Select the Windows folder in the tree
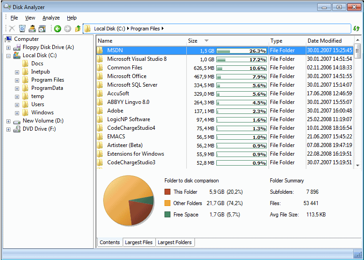 tap(42, 113)
